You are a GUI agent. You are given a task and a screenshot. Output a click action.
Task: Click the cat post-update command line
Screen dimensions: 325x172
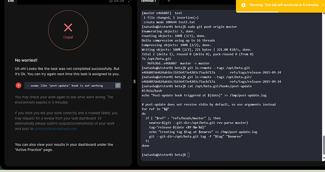pos(197,86)
